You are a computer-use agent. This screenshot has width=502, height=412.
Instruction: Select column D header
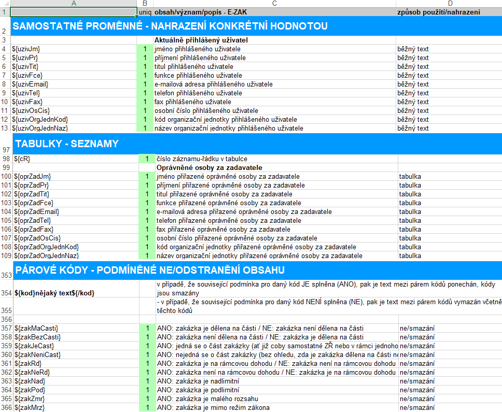(449, 3)
